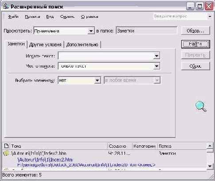Click into the Введите вопрос help box

click(x=180, y=16)
